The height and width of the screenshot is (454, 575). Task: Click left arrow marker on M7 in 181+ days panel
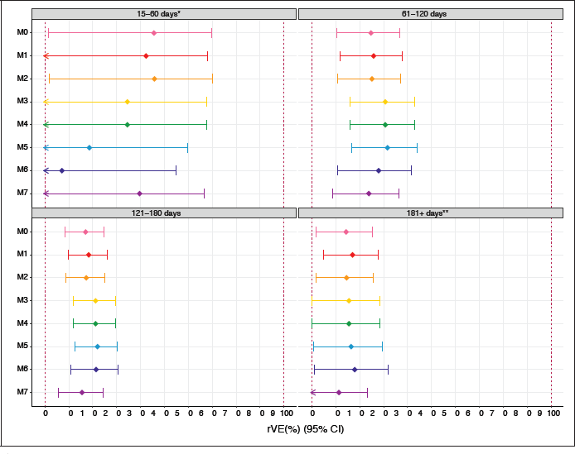pyautogui.click(x=313, y=393)
